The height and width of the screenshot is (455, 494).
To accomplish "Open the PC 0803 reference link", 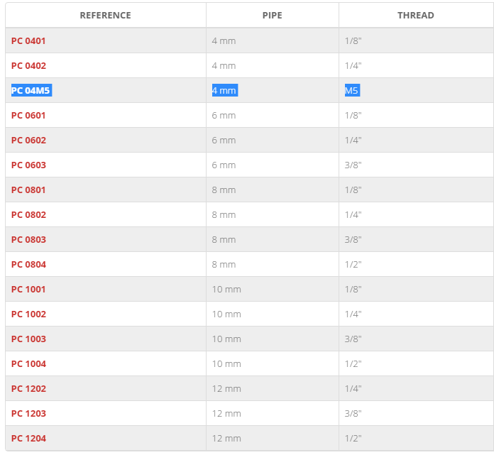I will pyautogui.click(x=28, y=240).
